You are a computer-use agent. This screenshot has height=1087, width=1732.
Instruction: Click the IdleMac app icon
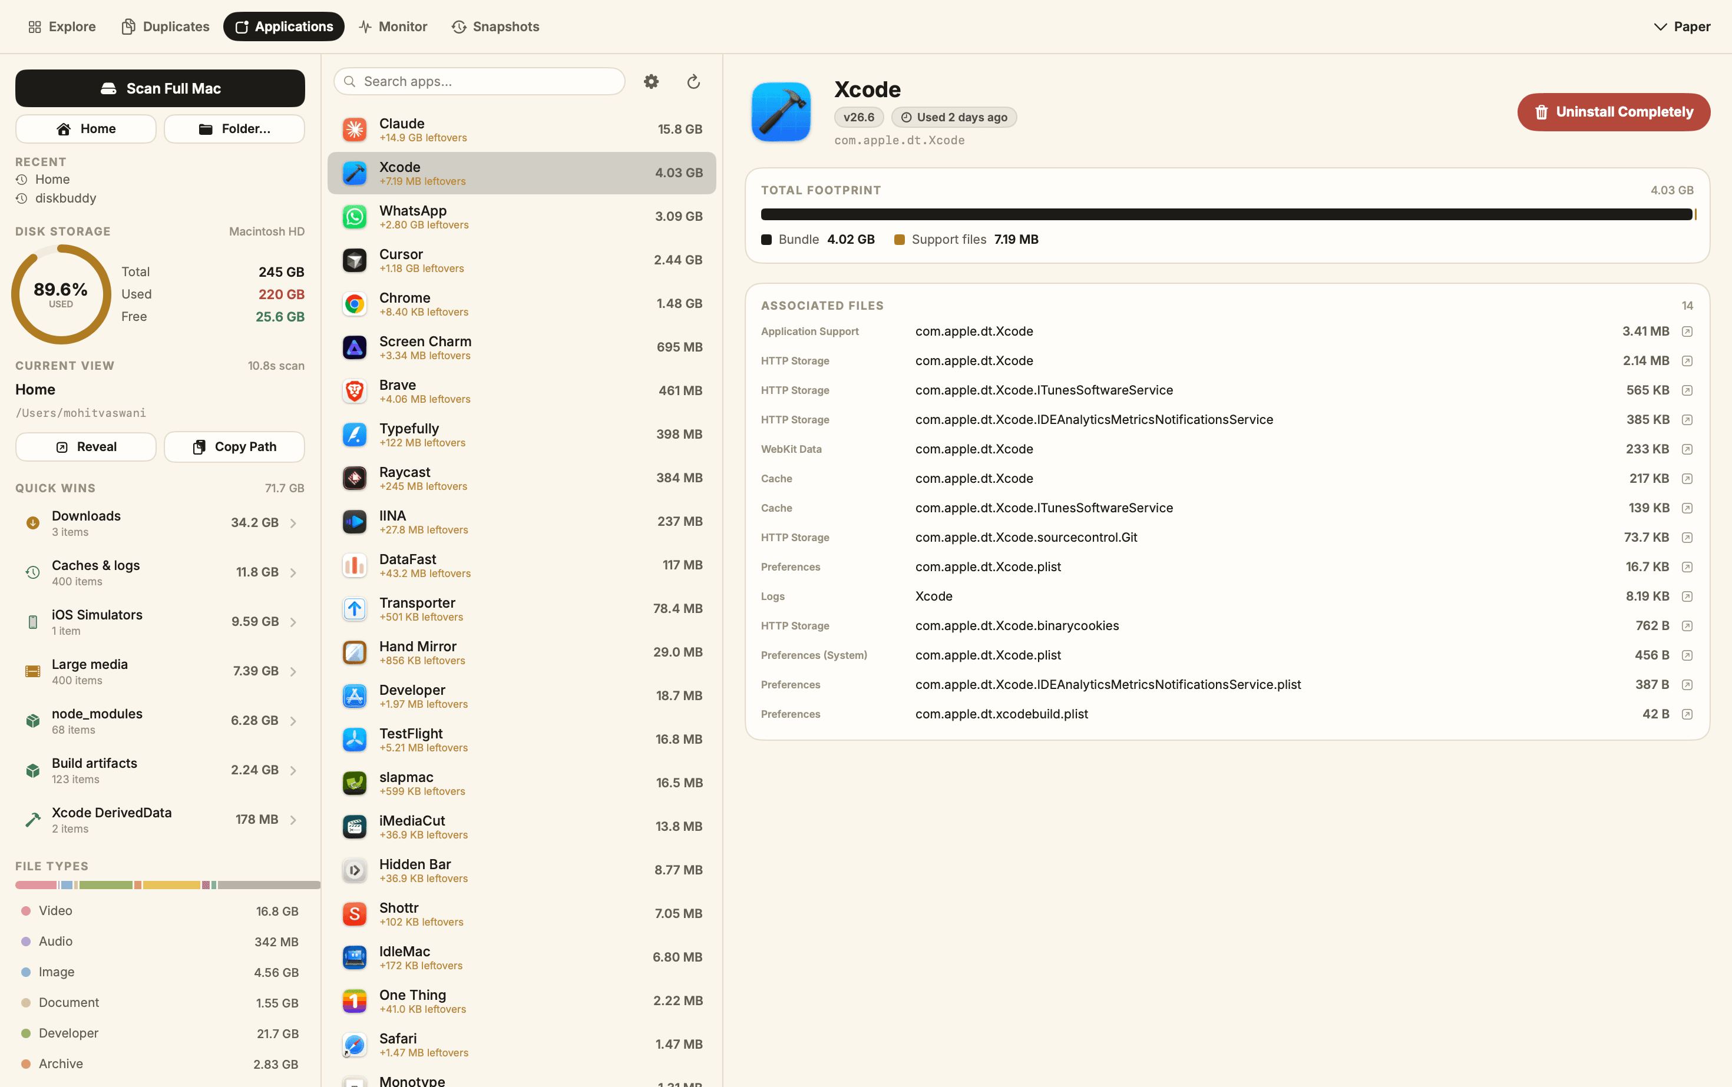[355, 957]
